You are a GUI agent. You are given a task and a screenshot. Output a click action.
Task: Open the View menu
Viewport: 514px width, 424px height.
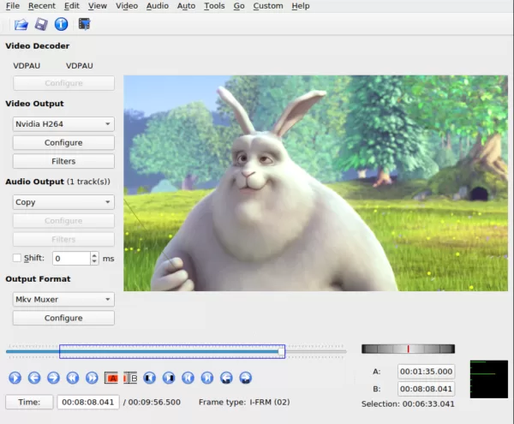tap(98, 6)
